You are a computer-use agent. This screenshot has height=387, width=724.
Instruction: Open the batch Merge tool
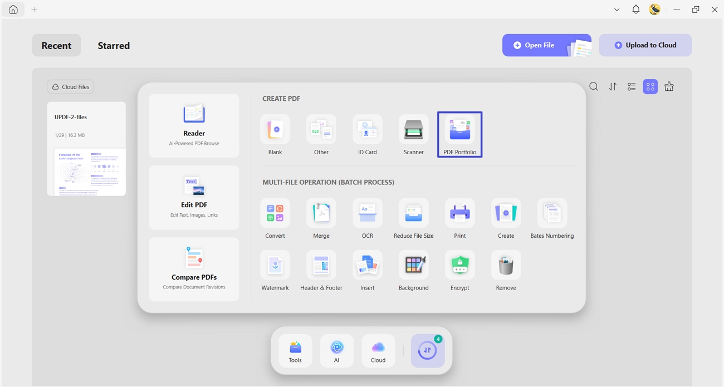(321, 218)
